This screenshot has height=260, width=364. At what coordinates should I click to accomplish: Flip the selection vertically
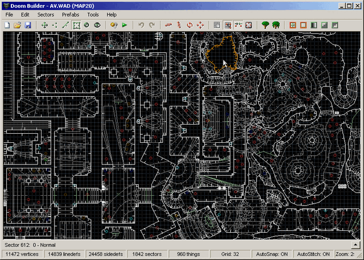click(x=179, y=25)
